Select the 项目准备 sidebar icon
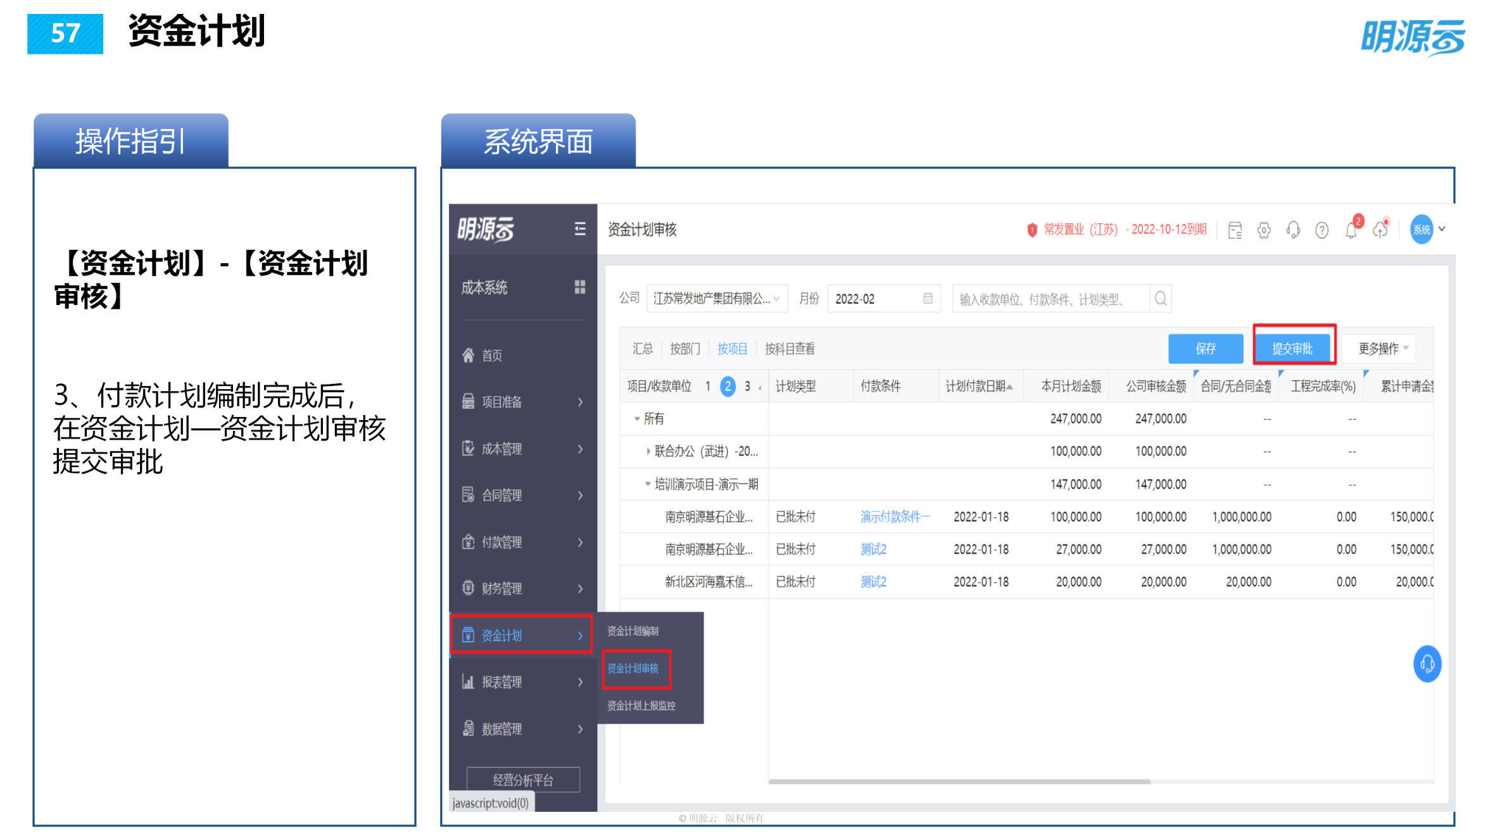This screenshot has height=834, width=1488. pos(467,402)
